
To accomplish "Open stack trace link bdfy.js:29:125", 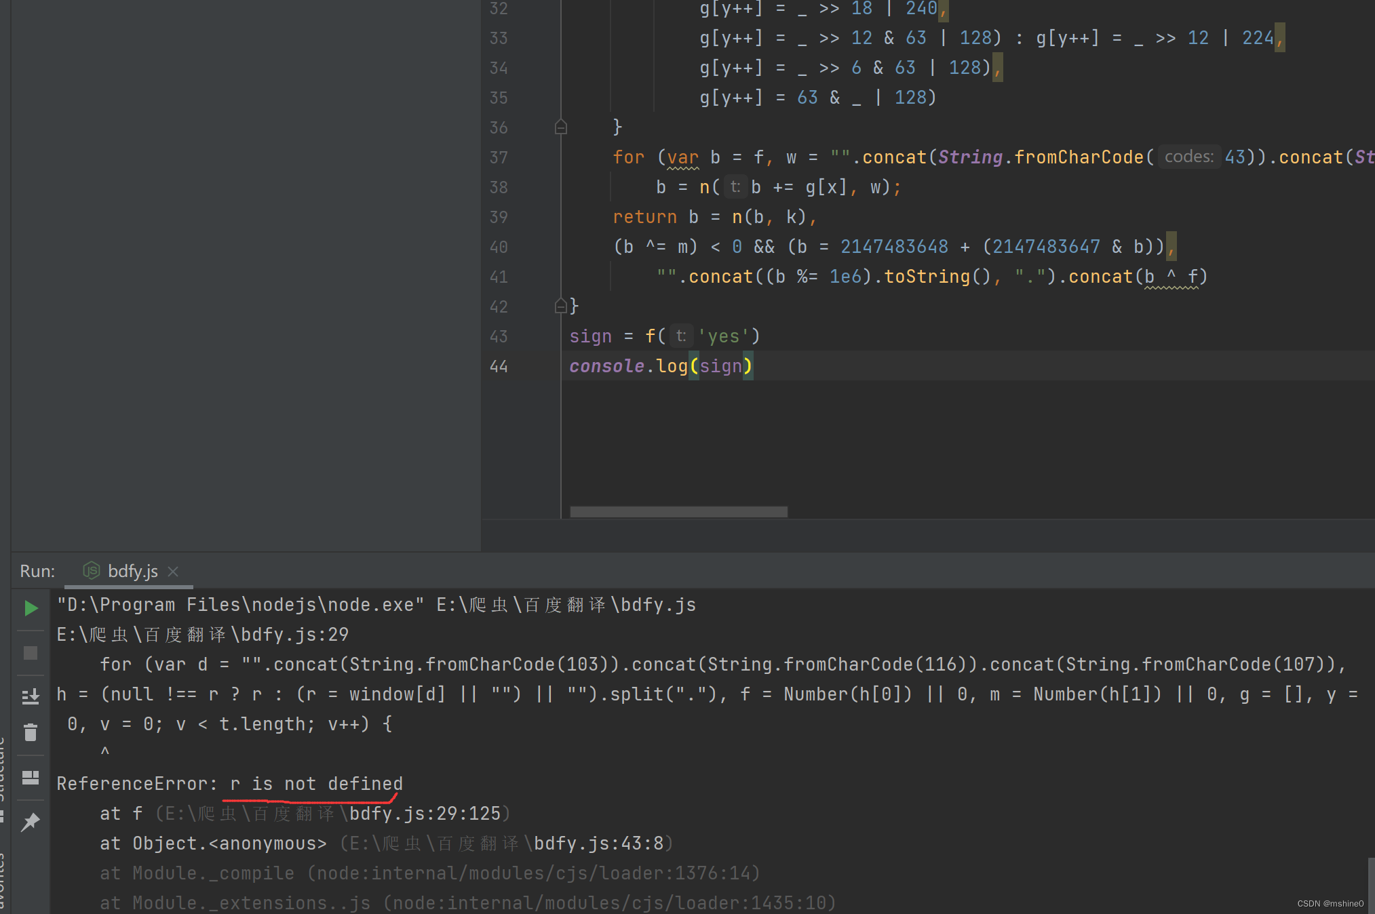I will pos(425,814).
